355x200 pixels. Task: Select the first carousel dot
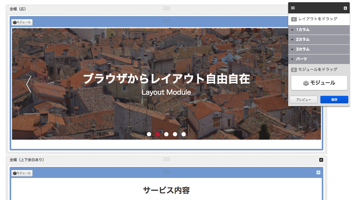[x=149, y=134]
